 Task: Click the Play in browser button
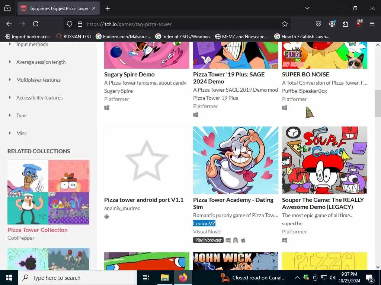click(208, 240)
